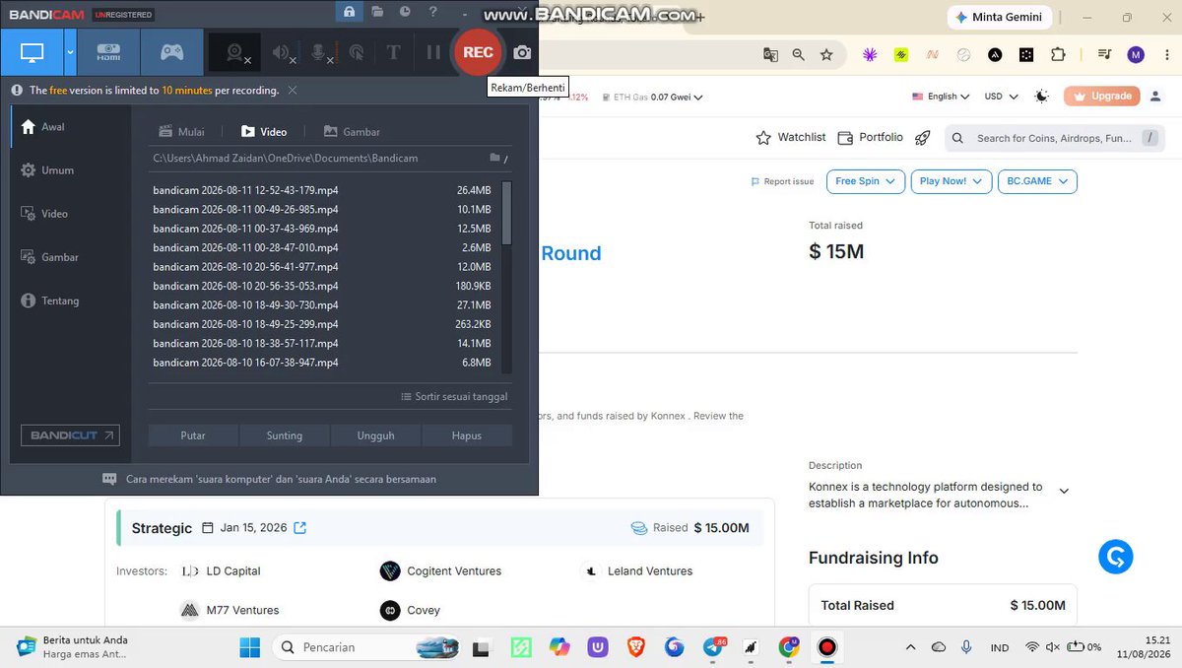This screenshot has width=1182, height=668.
Task: Open browser extensions puzzle icon
Action: [x=1058, y=55]
